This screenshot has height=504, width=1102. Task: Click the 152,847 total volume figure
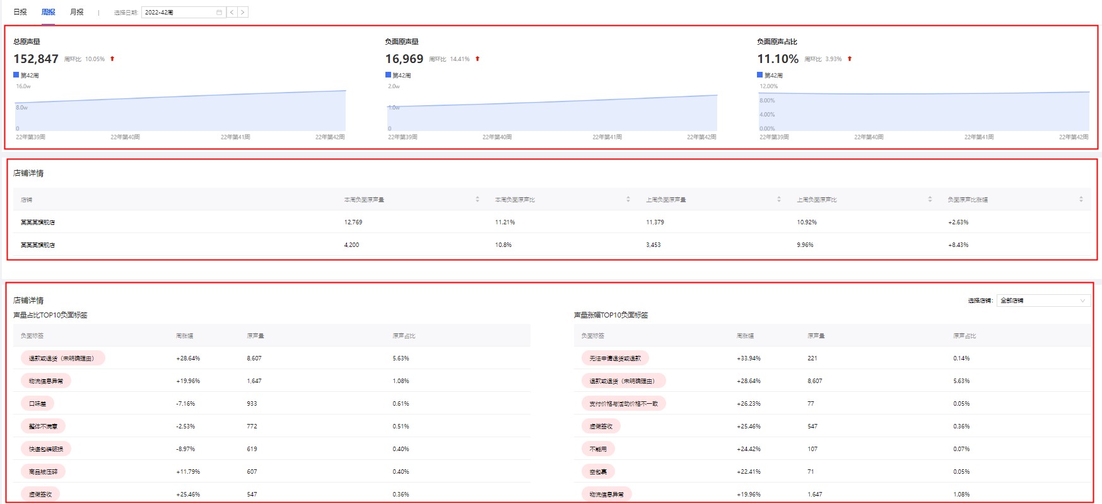coord(36,59)
